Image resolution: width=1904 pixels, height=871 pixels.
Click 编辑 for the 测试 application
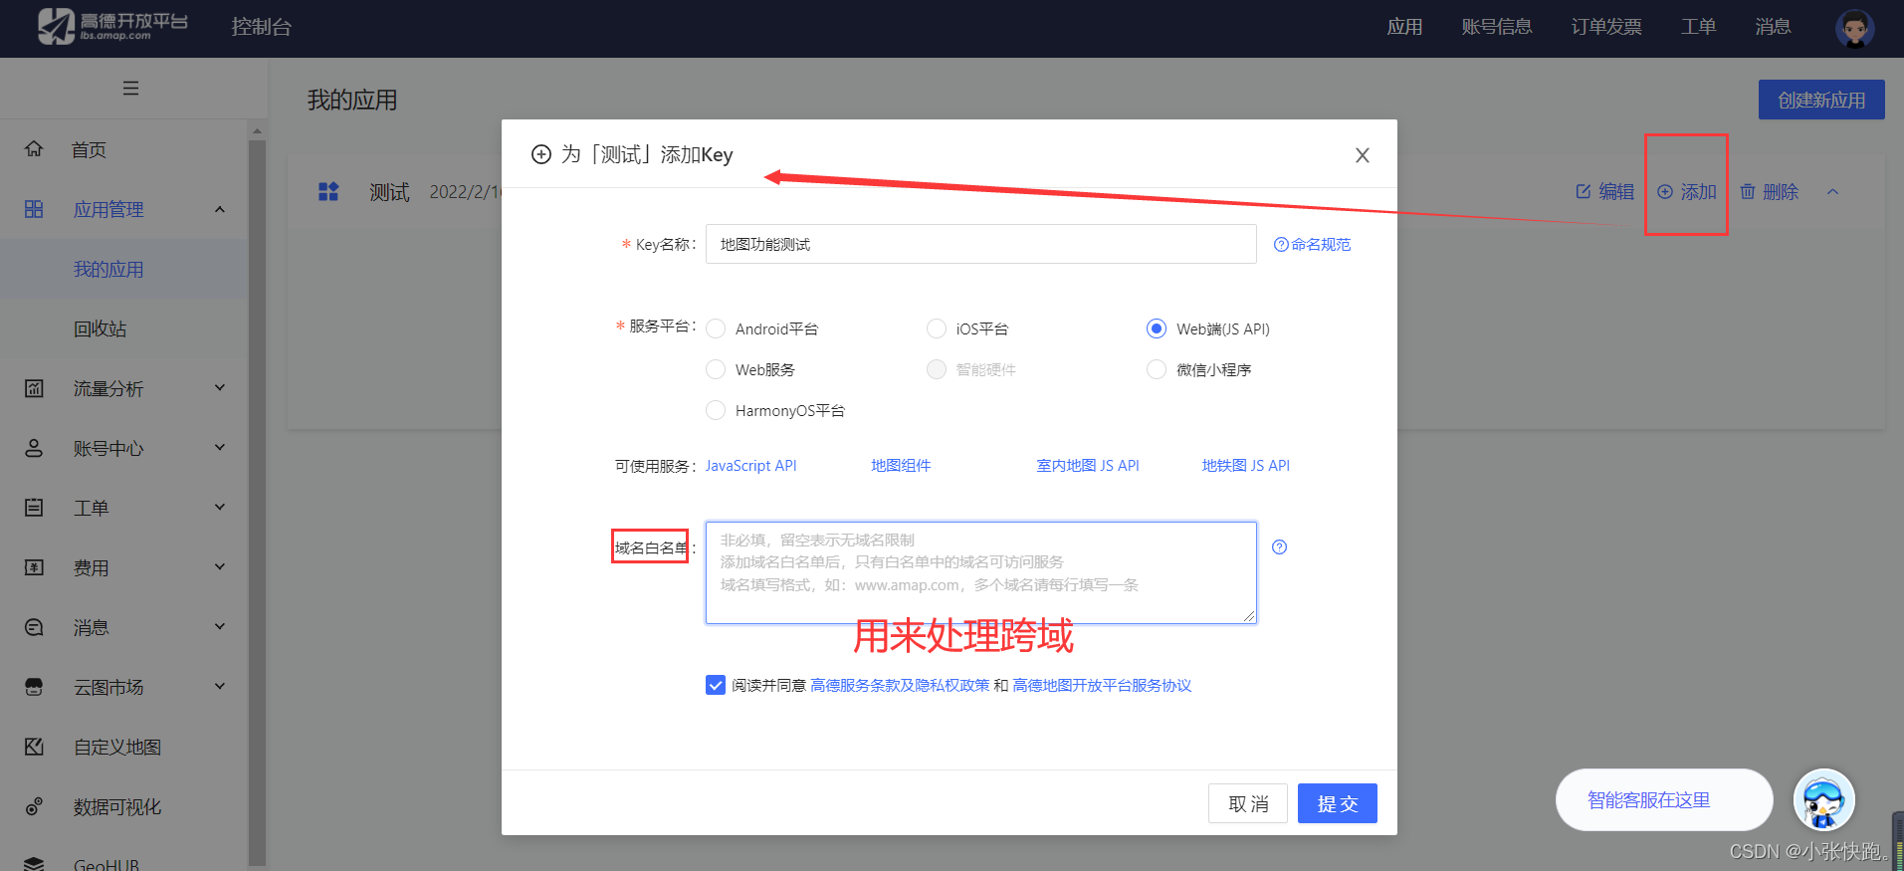click(x=1604, y=191)
